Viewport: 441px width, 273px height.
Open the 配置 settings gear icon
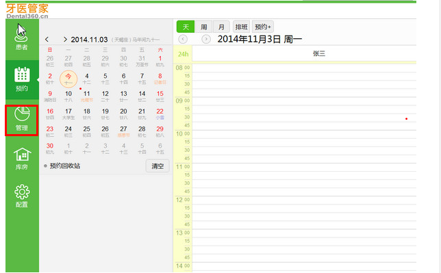(22, 196)
